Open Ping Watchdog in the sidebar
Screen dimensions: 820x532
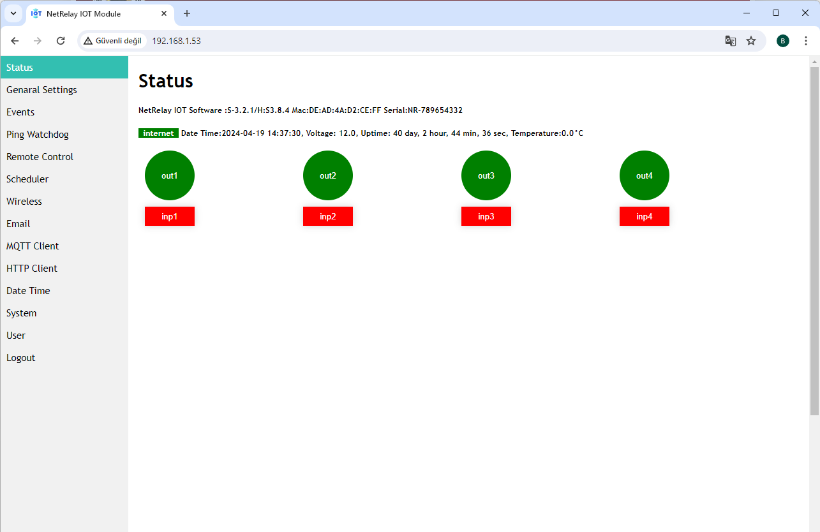[x=38, y=135]
